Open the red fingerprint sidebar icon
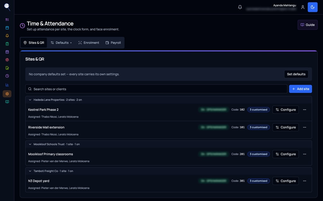 point(7,60)
